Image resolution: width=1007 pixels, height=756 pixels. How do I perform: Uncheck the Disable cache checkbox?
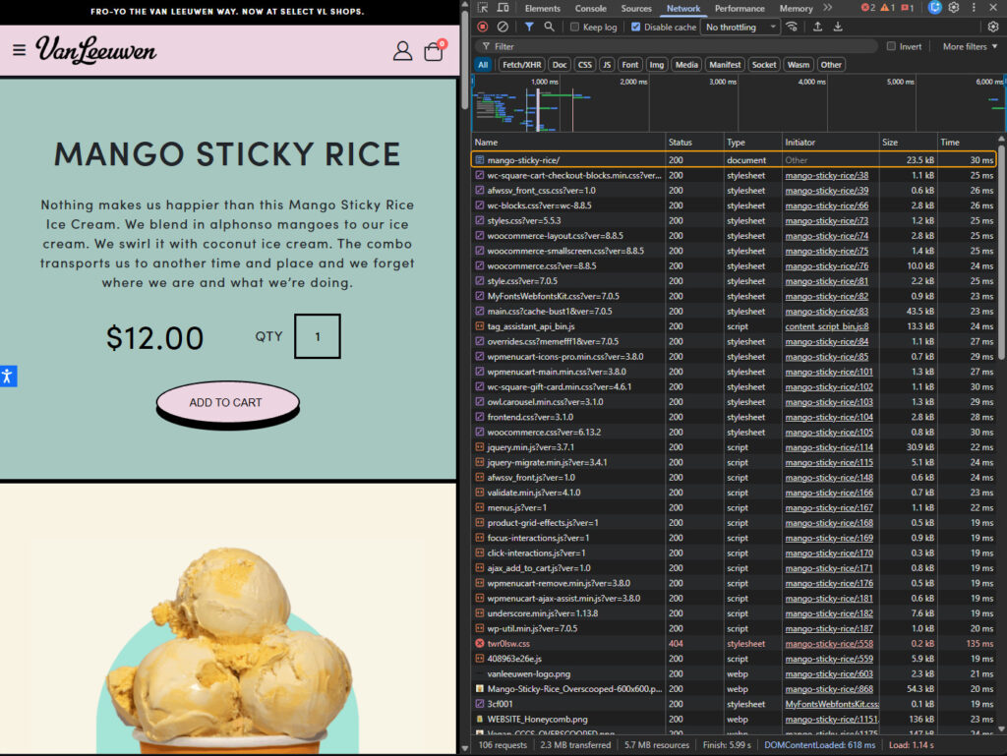(x=636, y=27)
